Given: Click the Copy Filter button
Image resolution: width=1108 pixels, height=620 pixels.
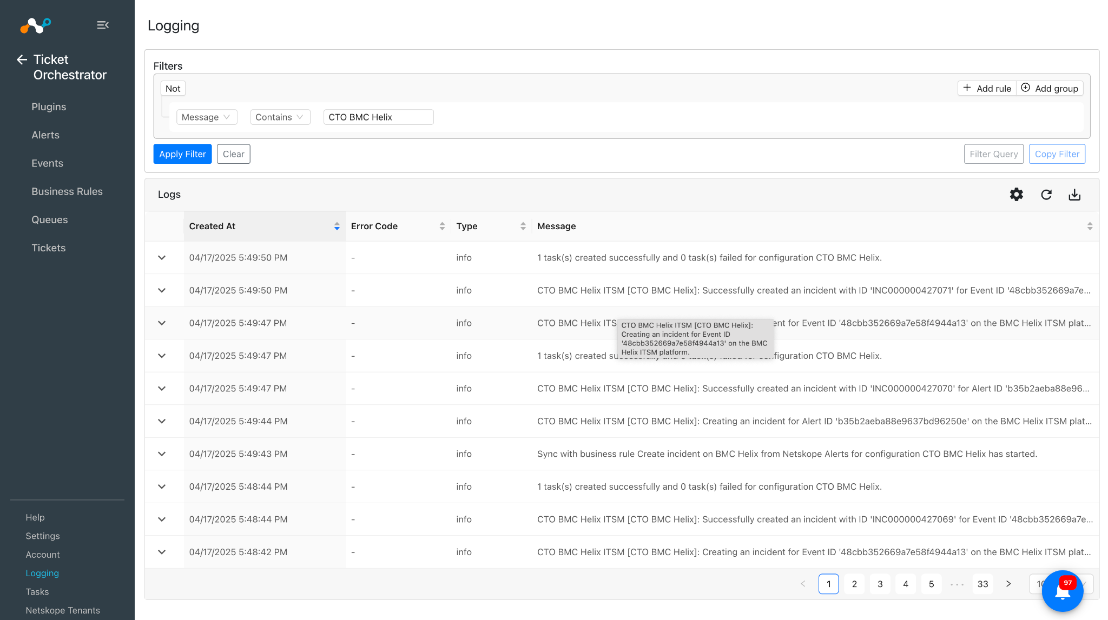Looking at the screenshot, I should [x=1057, y=154].
